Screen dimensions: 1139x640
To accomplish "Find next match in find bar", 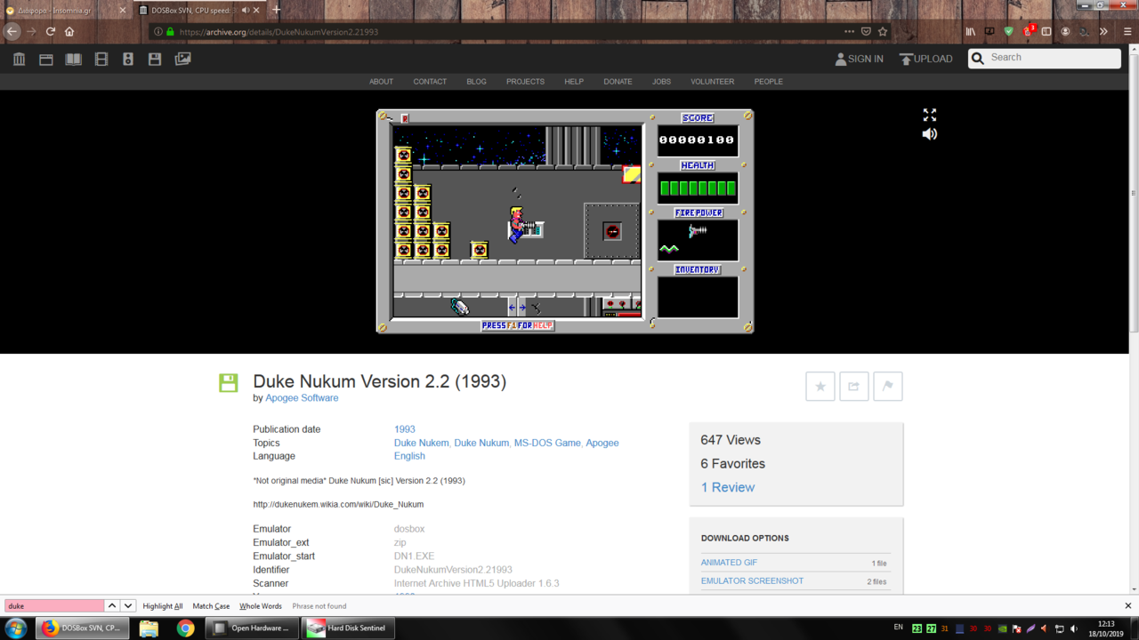I will (128, 606).
